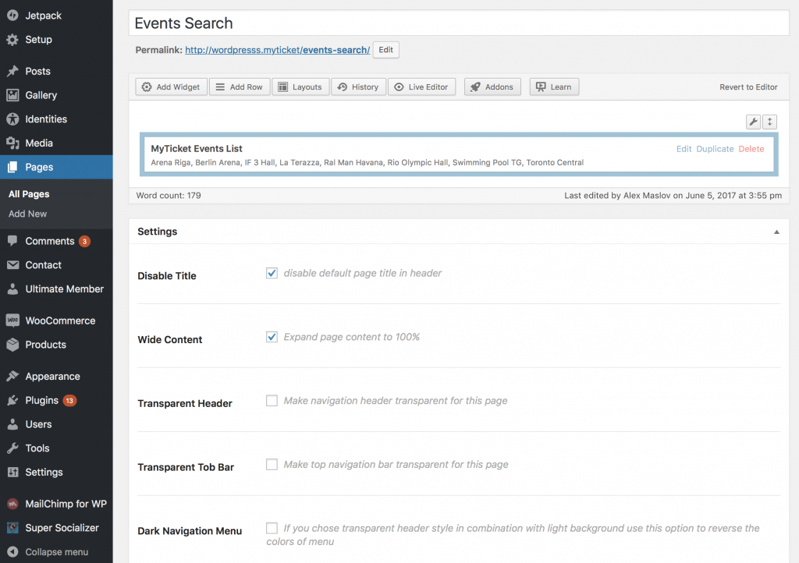Click the Gallery image icon
799x563 pixels.
(12, 94)
